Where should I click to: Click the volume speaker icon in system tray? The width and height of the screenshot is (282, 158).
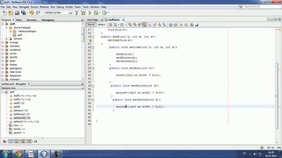pos(255,154)
